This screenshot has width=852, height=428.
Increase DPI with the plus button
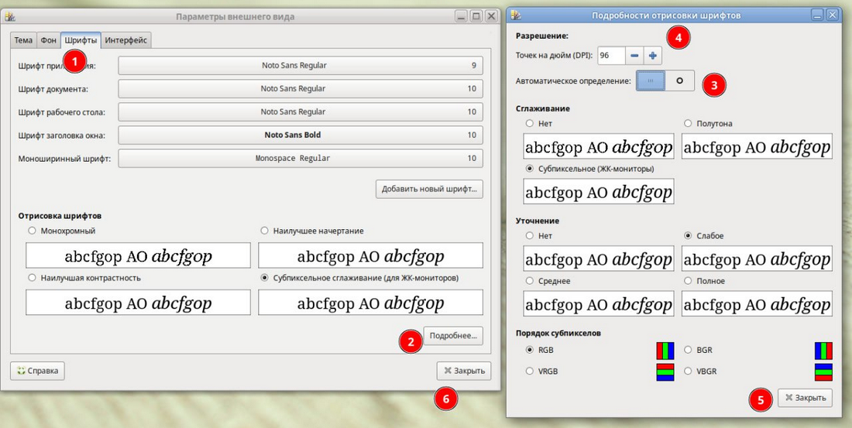click(x=652, y=56)
